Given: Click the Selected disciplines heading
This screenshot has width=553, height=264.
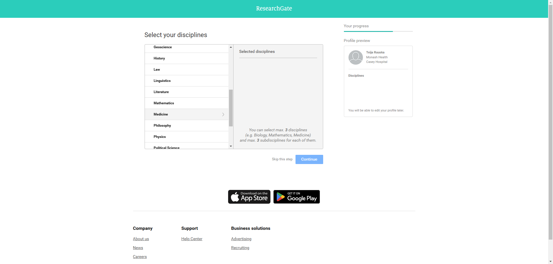Looking at the screenshot, I should [x=257, y=51].
